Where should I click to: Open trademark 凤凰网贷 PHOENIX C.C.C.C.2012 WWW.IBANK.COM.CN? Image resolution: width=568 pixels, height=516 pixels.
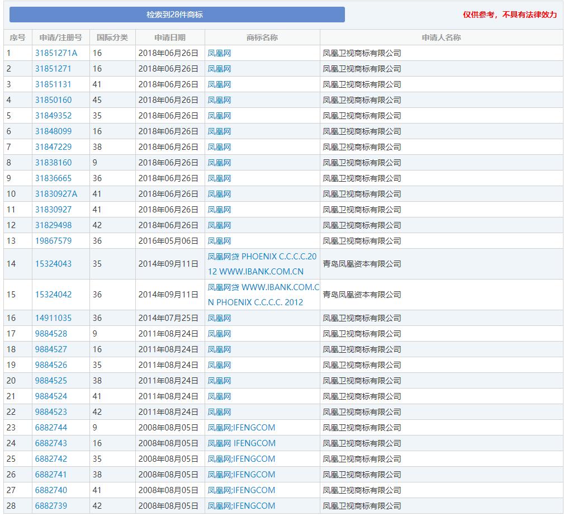(262, 264)
